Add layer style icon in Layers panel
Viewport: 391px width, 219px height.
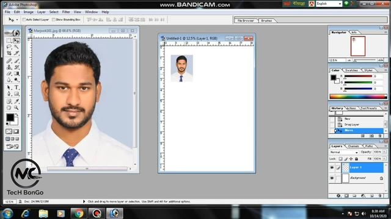(x=338, y=196)
